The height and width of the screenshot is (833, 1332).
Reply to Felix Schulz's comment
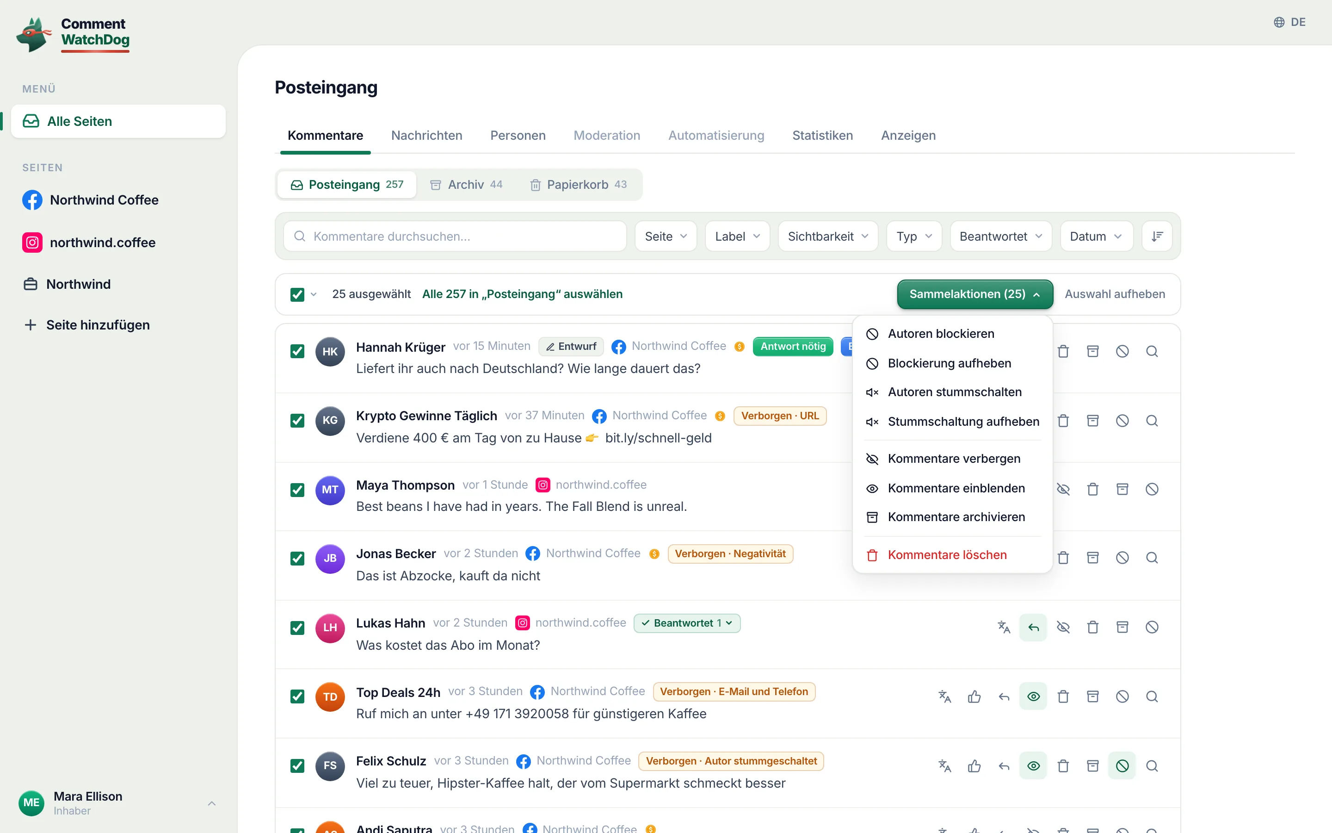click(1004, 766)
